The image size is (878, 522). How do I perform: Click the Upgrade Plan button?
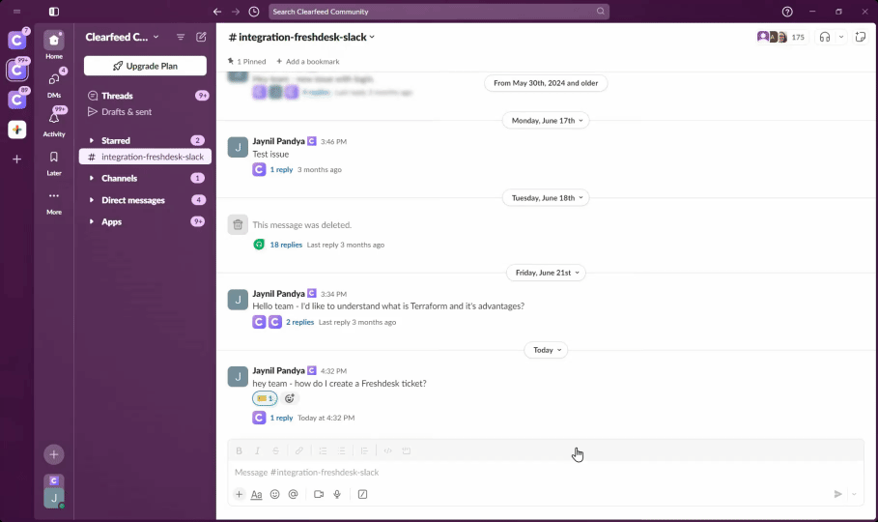[145, 66]
